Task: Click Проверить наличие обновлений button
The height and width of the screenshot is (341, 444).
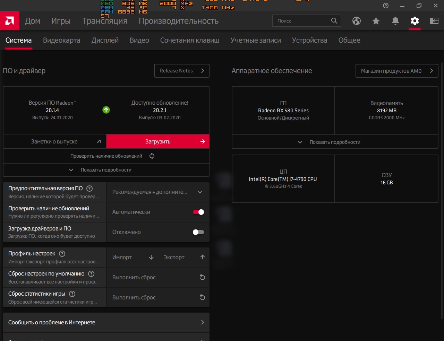Action: (x=106, y=156)
